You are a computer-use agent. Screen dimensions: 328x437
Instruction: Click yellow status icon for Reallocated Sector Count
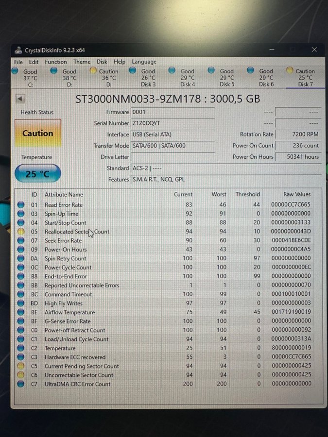[21, 232]
